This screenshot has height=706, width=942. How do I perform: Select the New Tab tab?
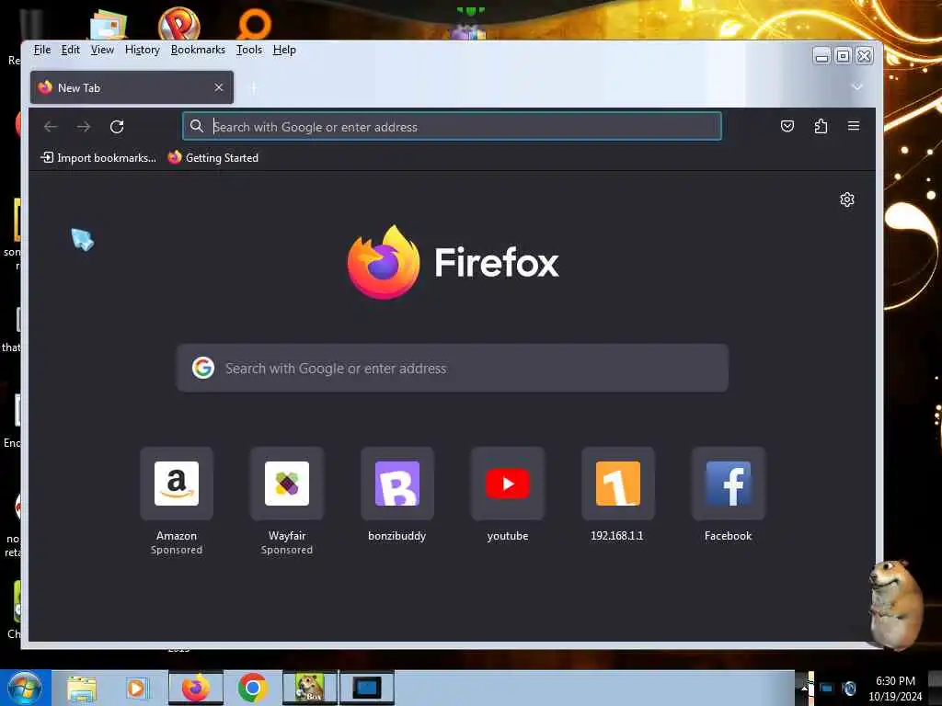pos(132,87)
